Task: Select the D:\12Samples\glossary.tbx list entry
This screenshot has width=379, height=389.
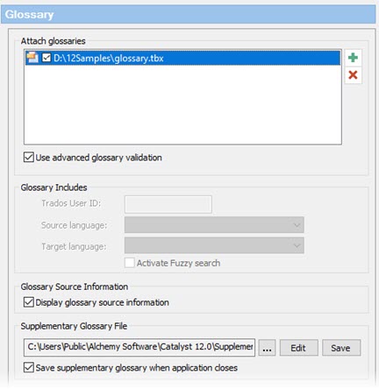Action: 182,58
